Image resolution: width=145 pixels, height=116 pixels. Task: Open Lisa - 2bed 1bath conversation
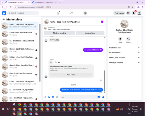[20, 99]
